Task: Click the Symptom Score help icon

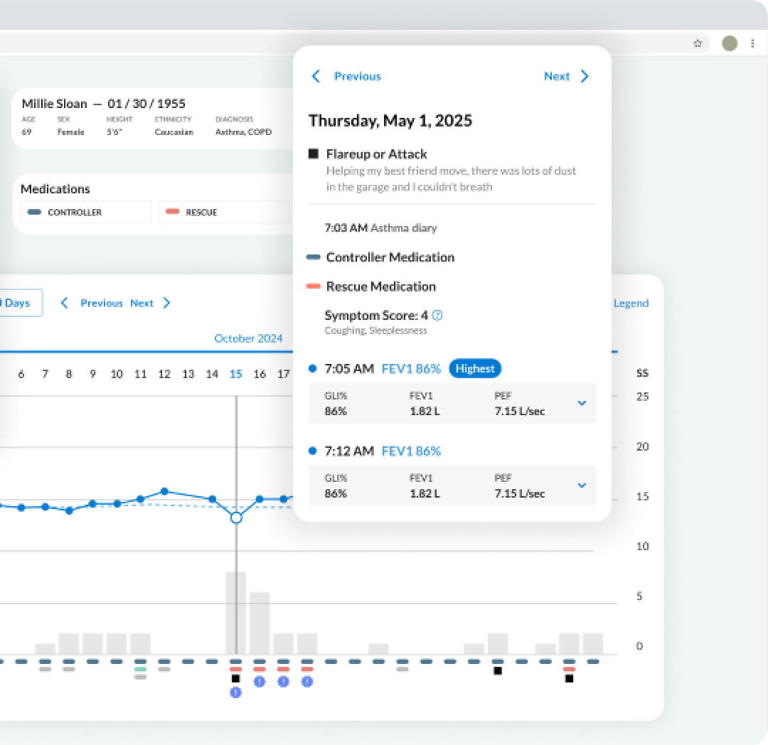Action: point(437,316)
